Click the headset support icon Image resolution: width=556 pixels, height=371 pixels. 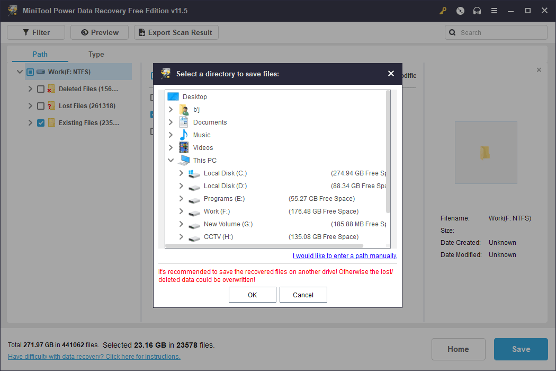click(x=477, y=11)
